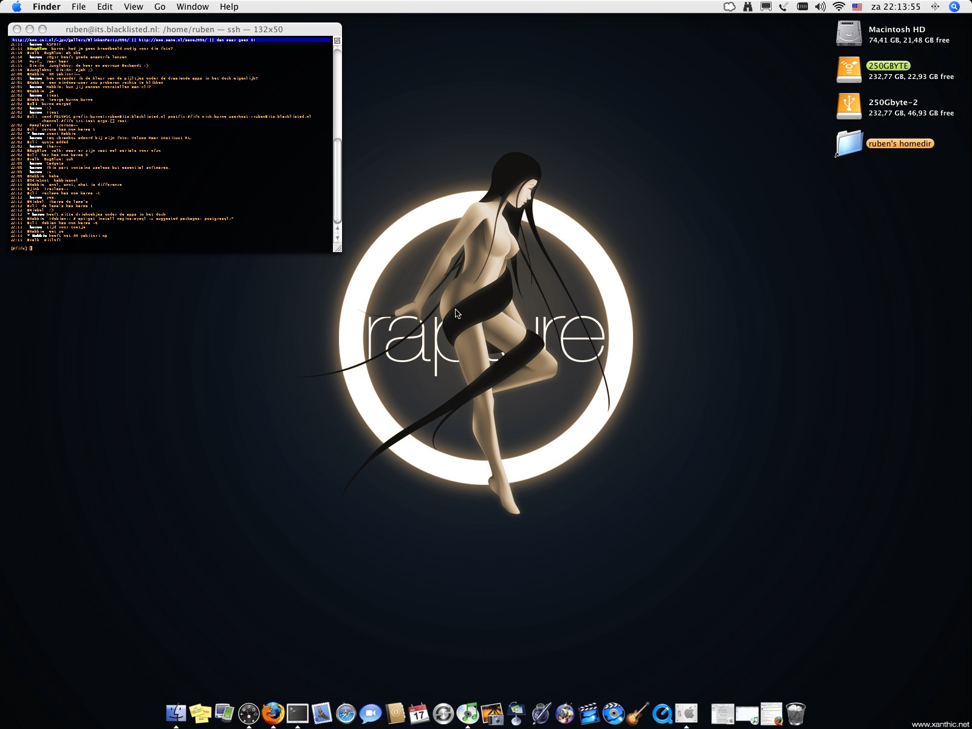The image size is (972, 729).
Task: Open Address Book from the Dock
Action: [395, 713]
